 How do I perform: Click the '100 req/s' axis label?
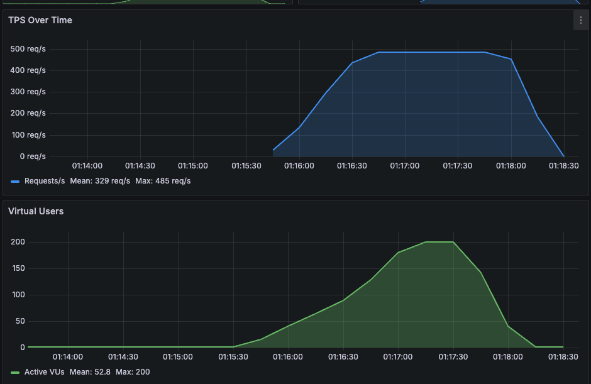[29, 135]
